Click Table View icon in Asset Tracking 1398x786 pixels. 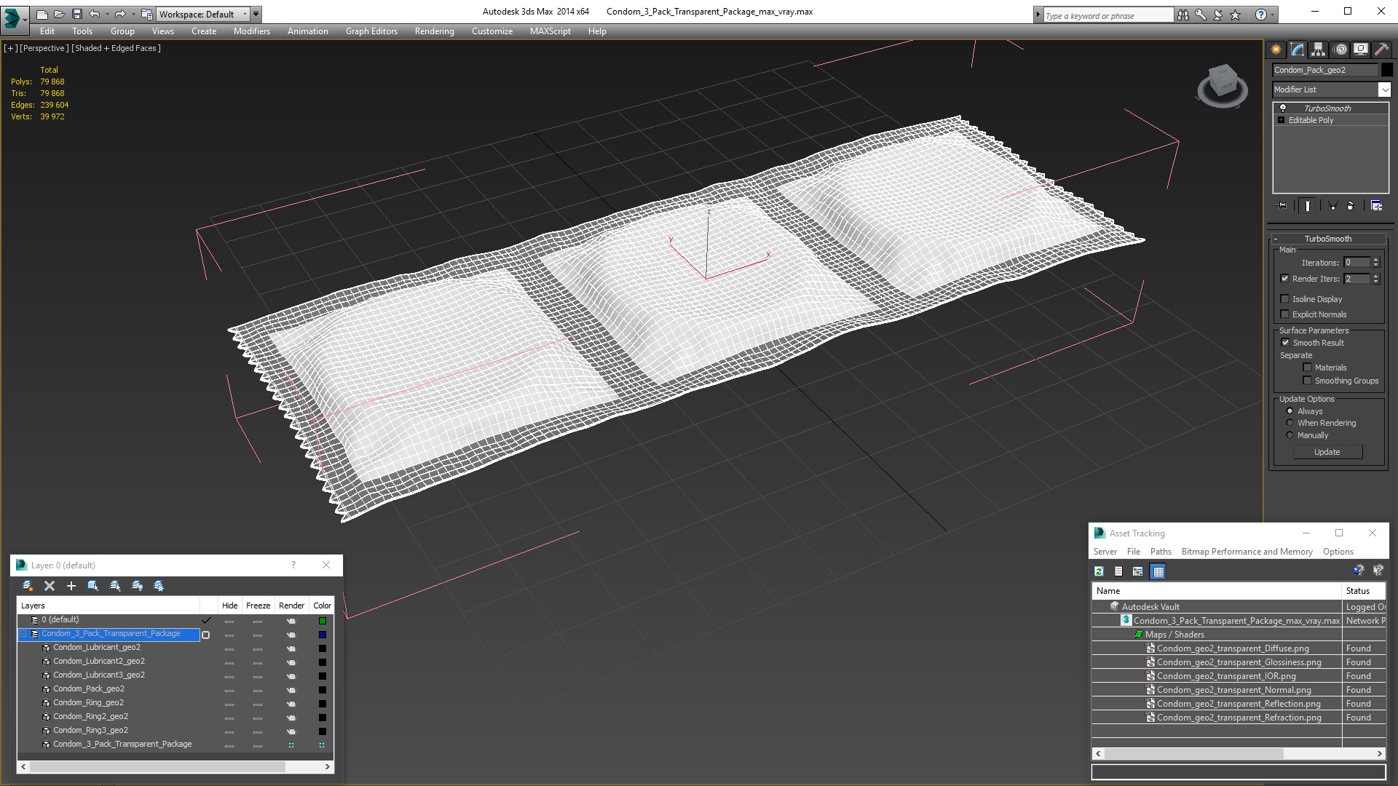pos(1158,571)
